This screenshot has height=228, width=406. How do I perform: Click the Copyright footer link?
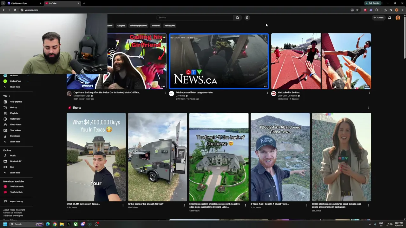click(x=20, y=210)
